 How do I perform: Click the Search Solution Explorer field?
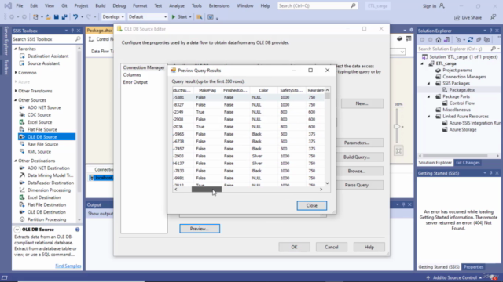click(x=453, y=49)
